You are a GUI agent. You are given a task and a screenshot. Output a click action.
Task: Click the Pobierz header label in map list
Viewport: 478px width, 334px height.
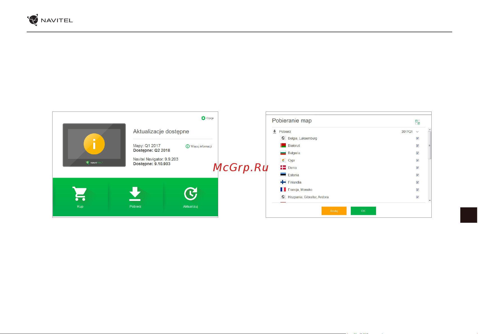click(285, 132)
